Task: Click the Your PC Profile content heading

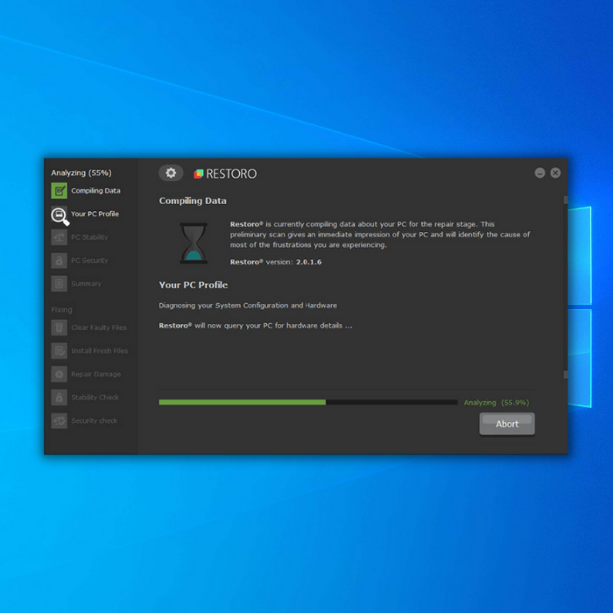Action: pos(194,285)
